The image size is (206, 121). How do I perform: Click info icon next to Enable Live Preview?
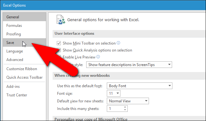pyautogui.click(x=98, y=57)
